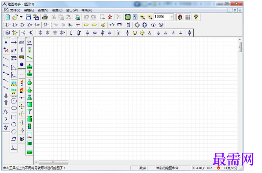Click the yellow help question icon
This screenshot has height=173, width=262.
coord(196,17)
